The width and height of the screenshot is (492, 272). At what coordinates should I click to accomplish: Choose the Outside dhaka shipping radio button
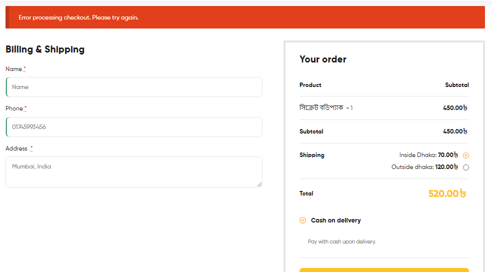coord(466,167)
